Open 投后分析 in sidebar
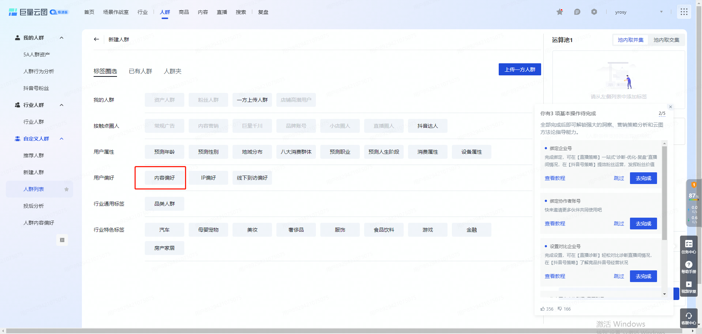The image size is (702, 334). point(34,206)
